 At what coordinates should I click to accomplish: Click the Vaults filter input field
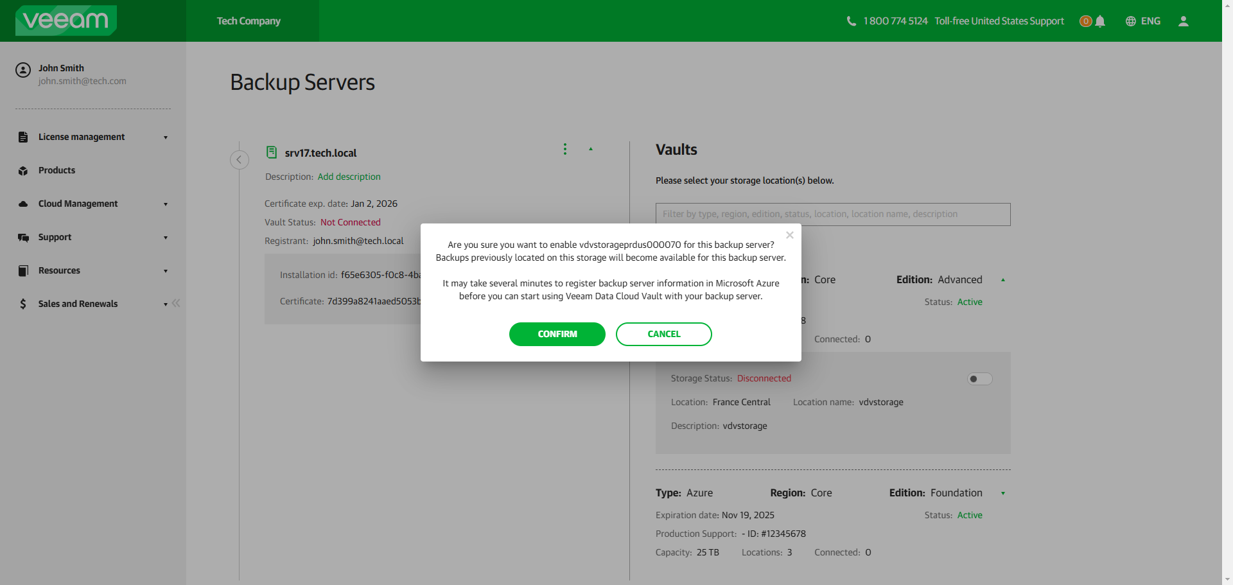[x=833, y=214]
